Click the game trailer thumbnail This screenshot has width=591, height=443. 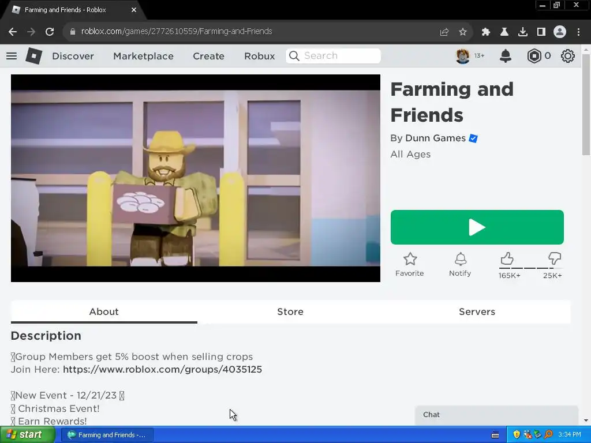coord(196,178)
